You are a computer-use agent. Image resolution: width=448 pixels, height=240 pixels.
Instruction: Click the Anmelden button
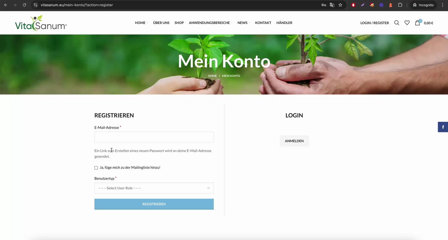click(294, 141)
